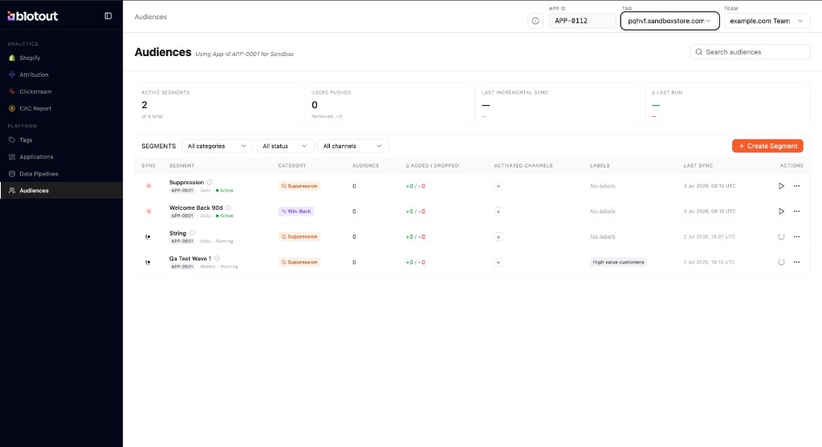The width and height of the screenshot is (822, 447).
Task: Click the Audience column header
Action: [x=365, y=165]
